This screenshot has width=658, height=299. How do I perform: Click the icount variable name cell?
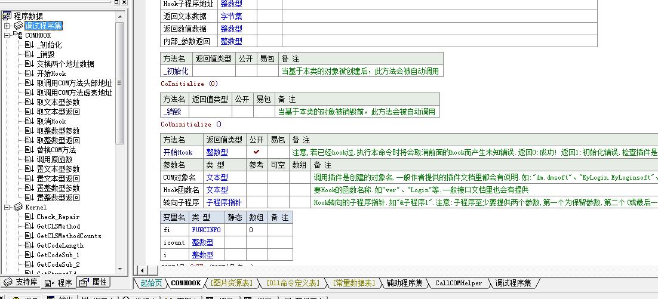pos(175,242)
